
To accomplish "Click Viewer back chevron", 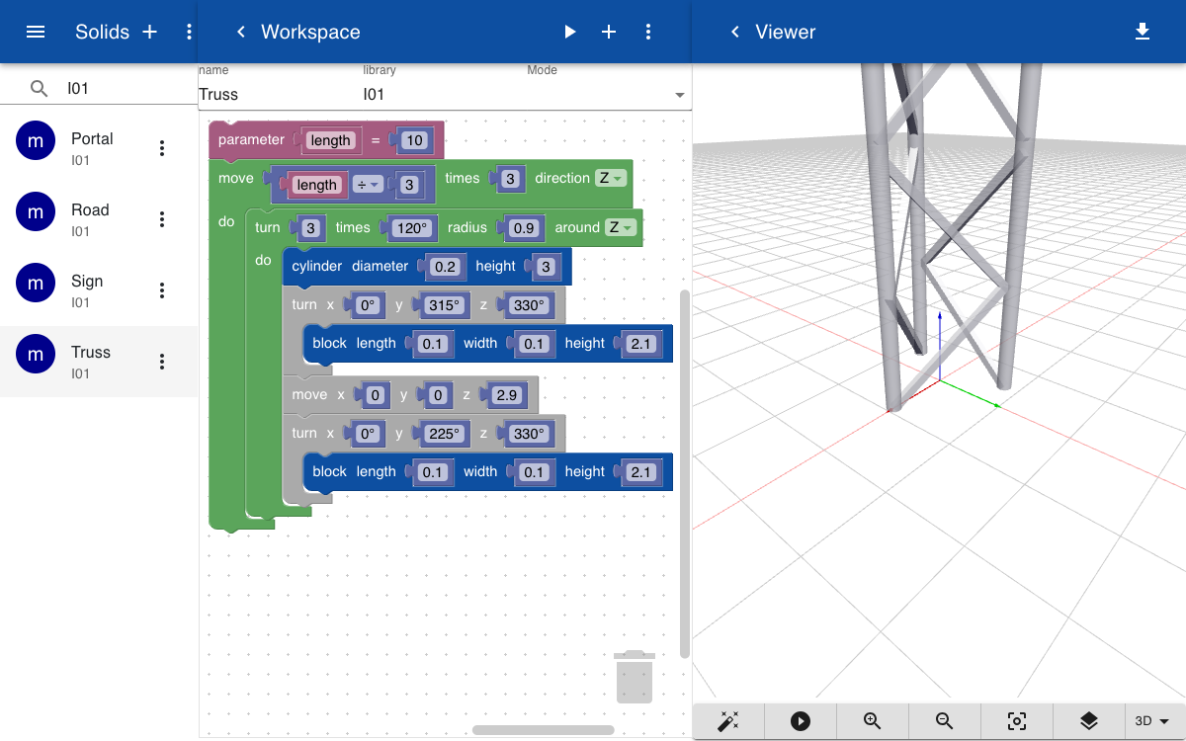I will [x=734, y=32].
